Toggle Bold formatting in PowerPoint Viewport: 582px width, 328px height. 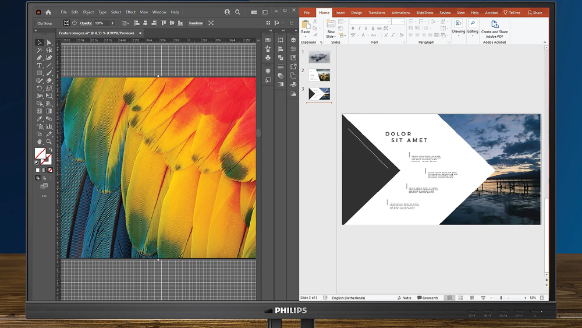pos(352,29)
